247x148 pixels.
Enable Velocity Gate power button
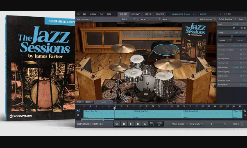(241, 63)
